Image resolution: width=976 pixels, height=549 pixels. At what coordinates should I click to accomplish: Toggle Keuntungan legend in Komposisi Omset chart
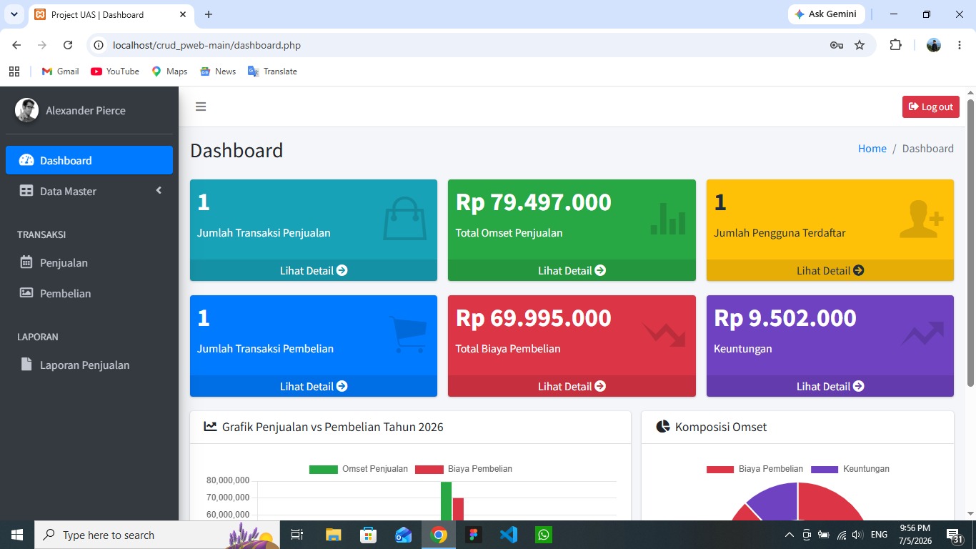850,469
